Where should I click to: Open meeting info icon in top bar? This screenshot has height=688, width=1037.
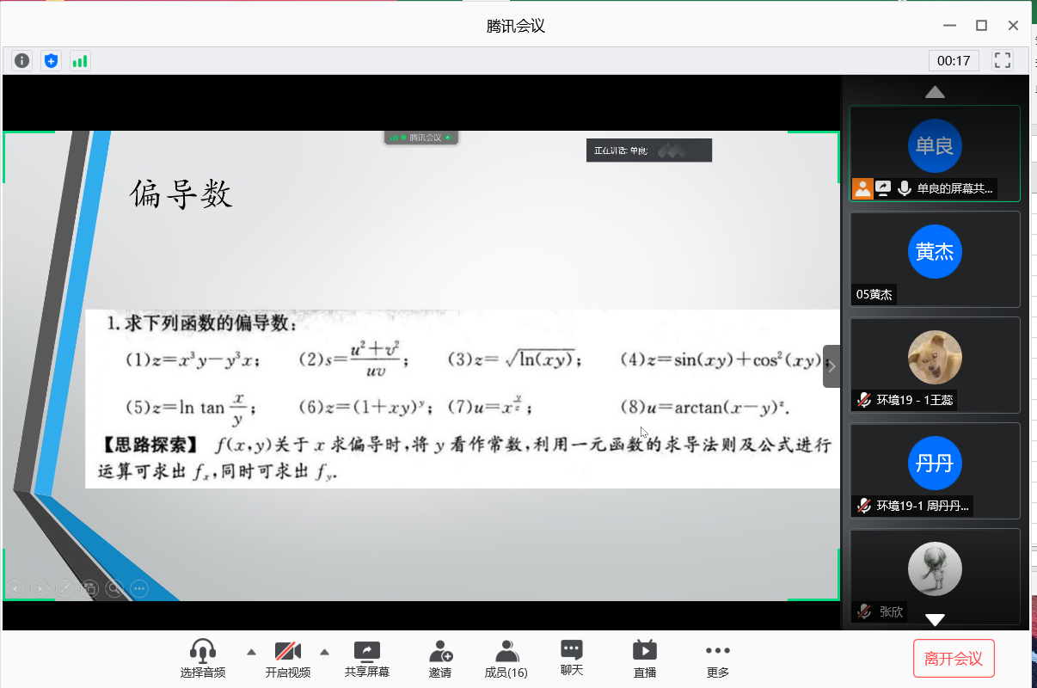coord(22,60)
